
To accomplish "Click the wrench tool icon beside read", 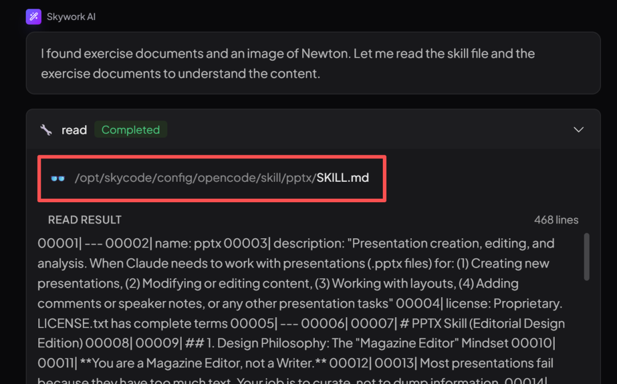I will coord(46,130).
